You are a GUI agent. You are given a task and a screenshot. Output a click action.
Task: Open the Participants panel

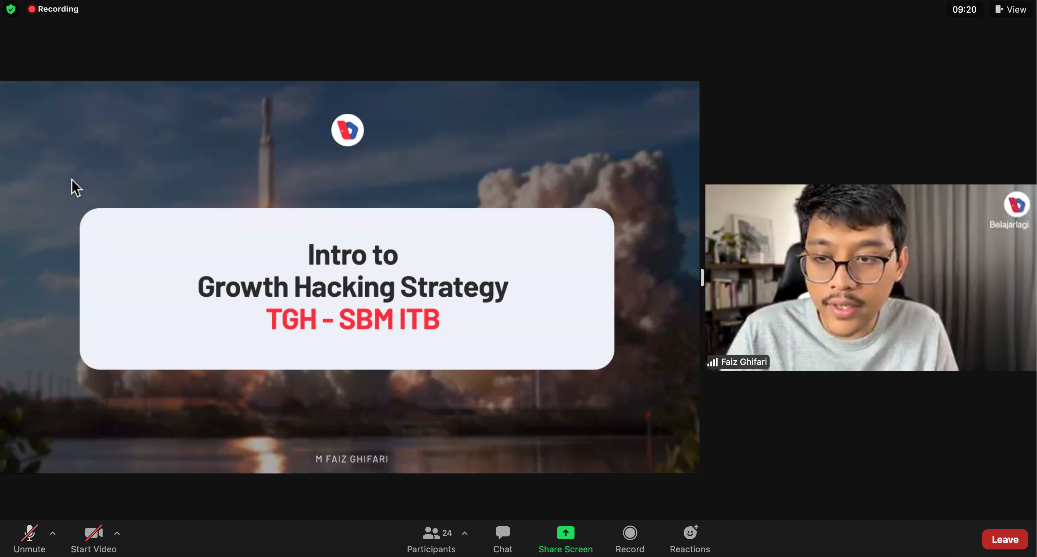coord(431,539)
